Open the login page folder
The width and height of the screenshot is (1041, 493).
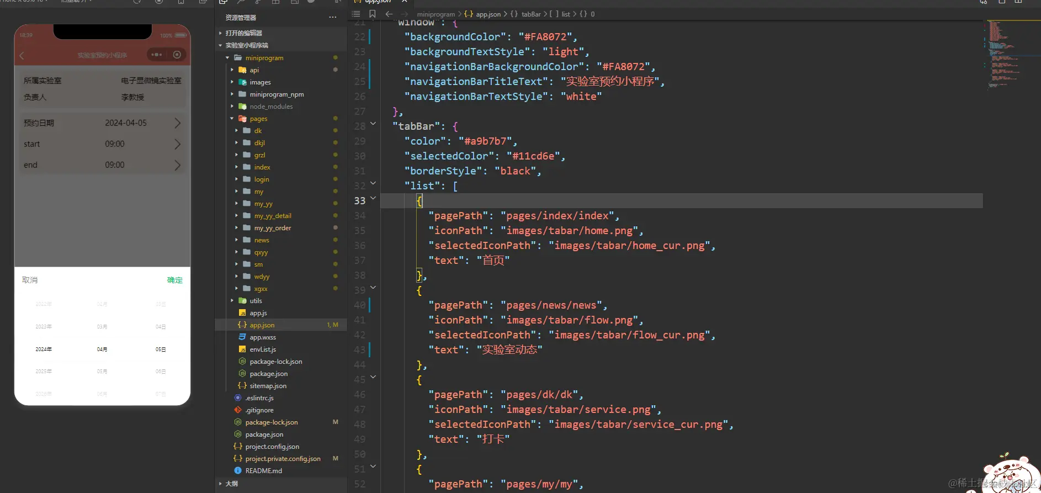point(262,179)
